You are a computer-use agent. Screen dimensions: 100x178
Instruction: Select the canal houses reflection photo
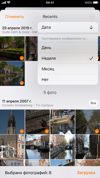(x=62, y=122)
